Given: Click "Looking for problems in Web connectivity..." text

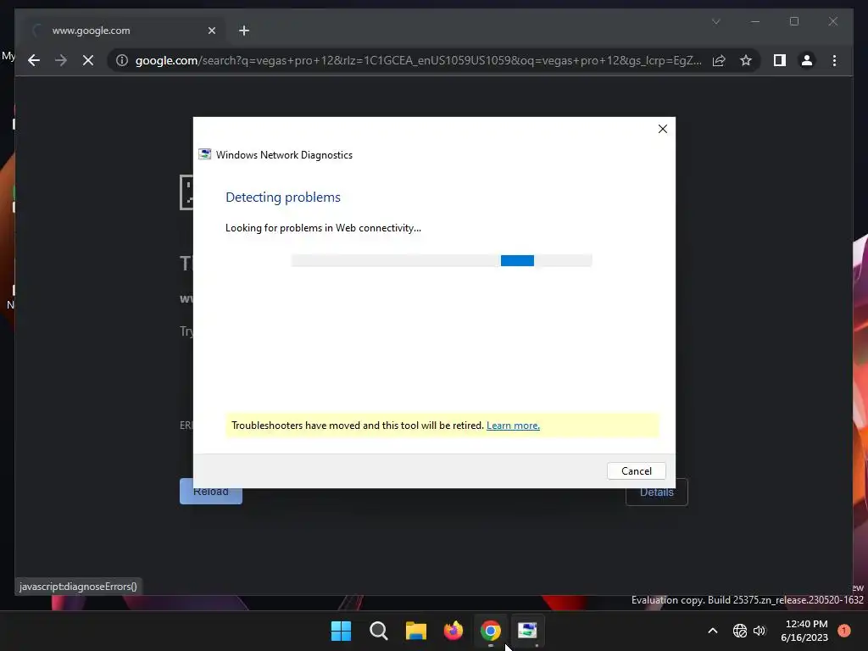Looking at the screenshot, I should tap(323, 228).
